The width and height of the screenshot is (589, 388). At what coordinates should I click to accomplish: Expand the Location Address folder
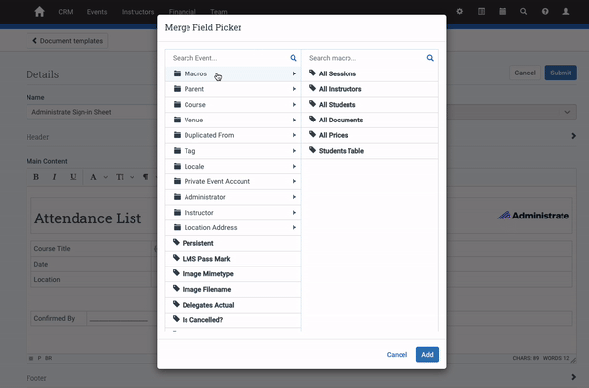(x=233, y=228)
